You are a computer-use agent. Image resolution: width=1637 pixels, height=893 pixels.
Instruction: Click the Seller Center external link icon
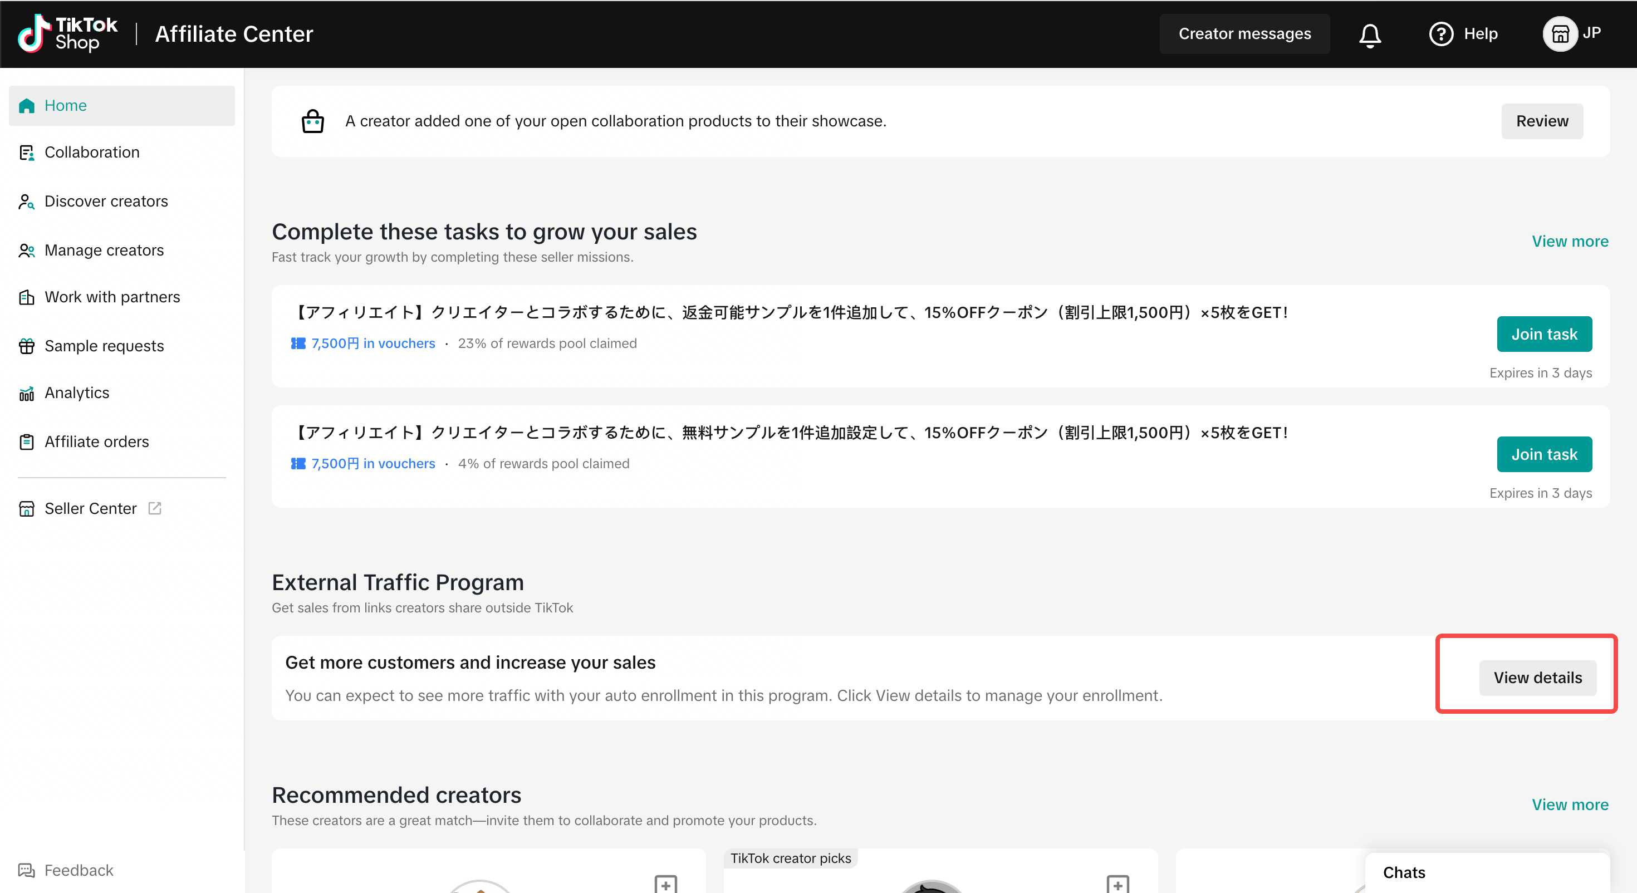pyautogui.click(x=154, y=508)
